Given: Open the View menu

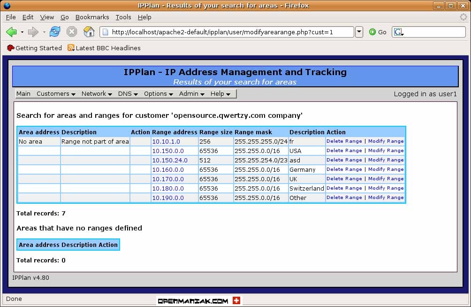Looking at the screenshot, I should click(x=47, y=17).
